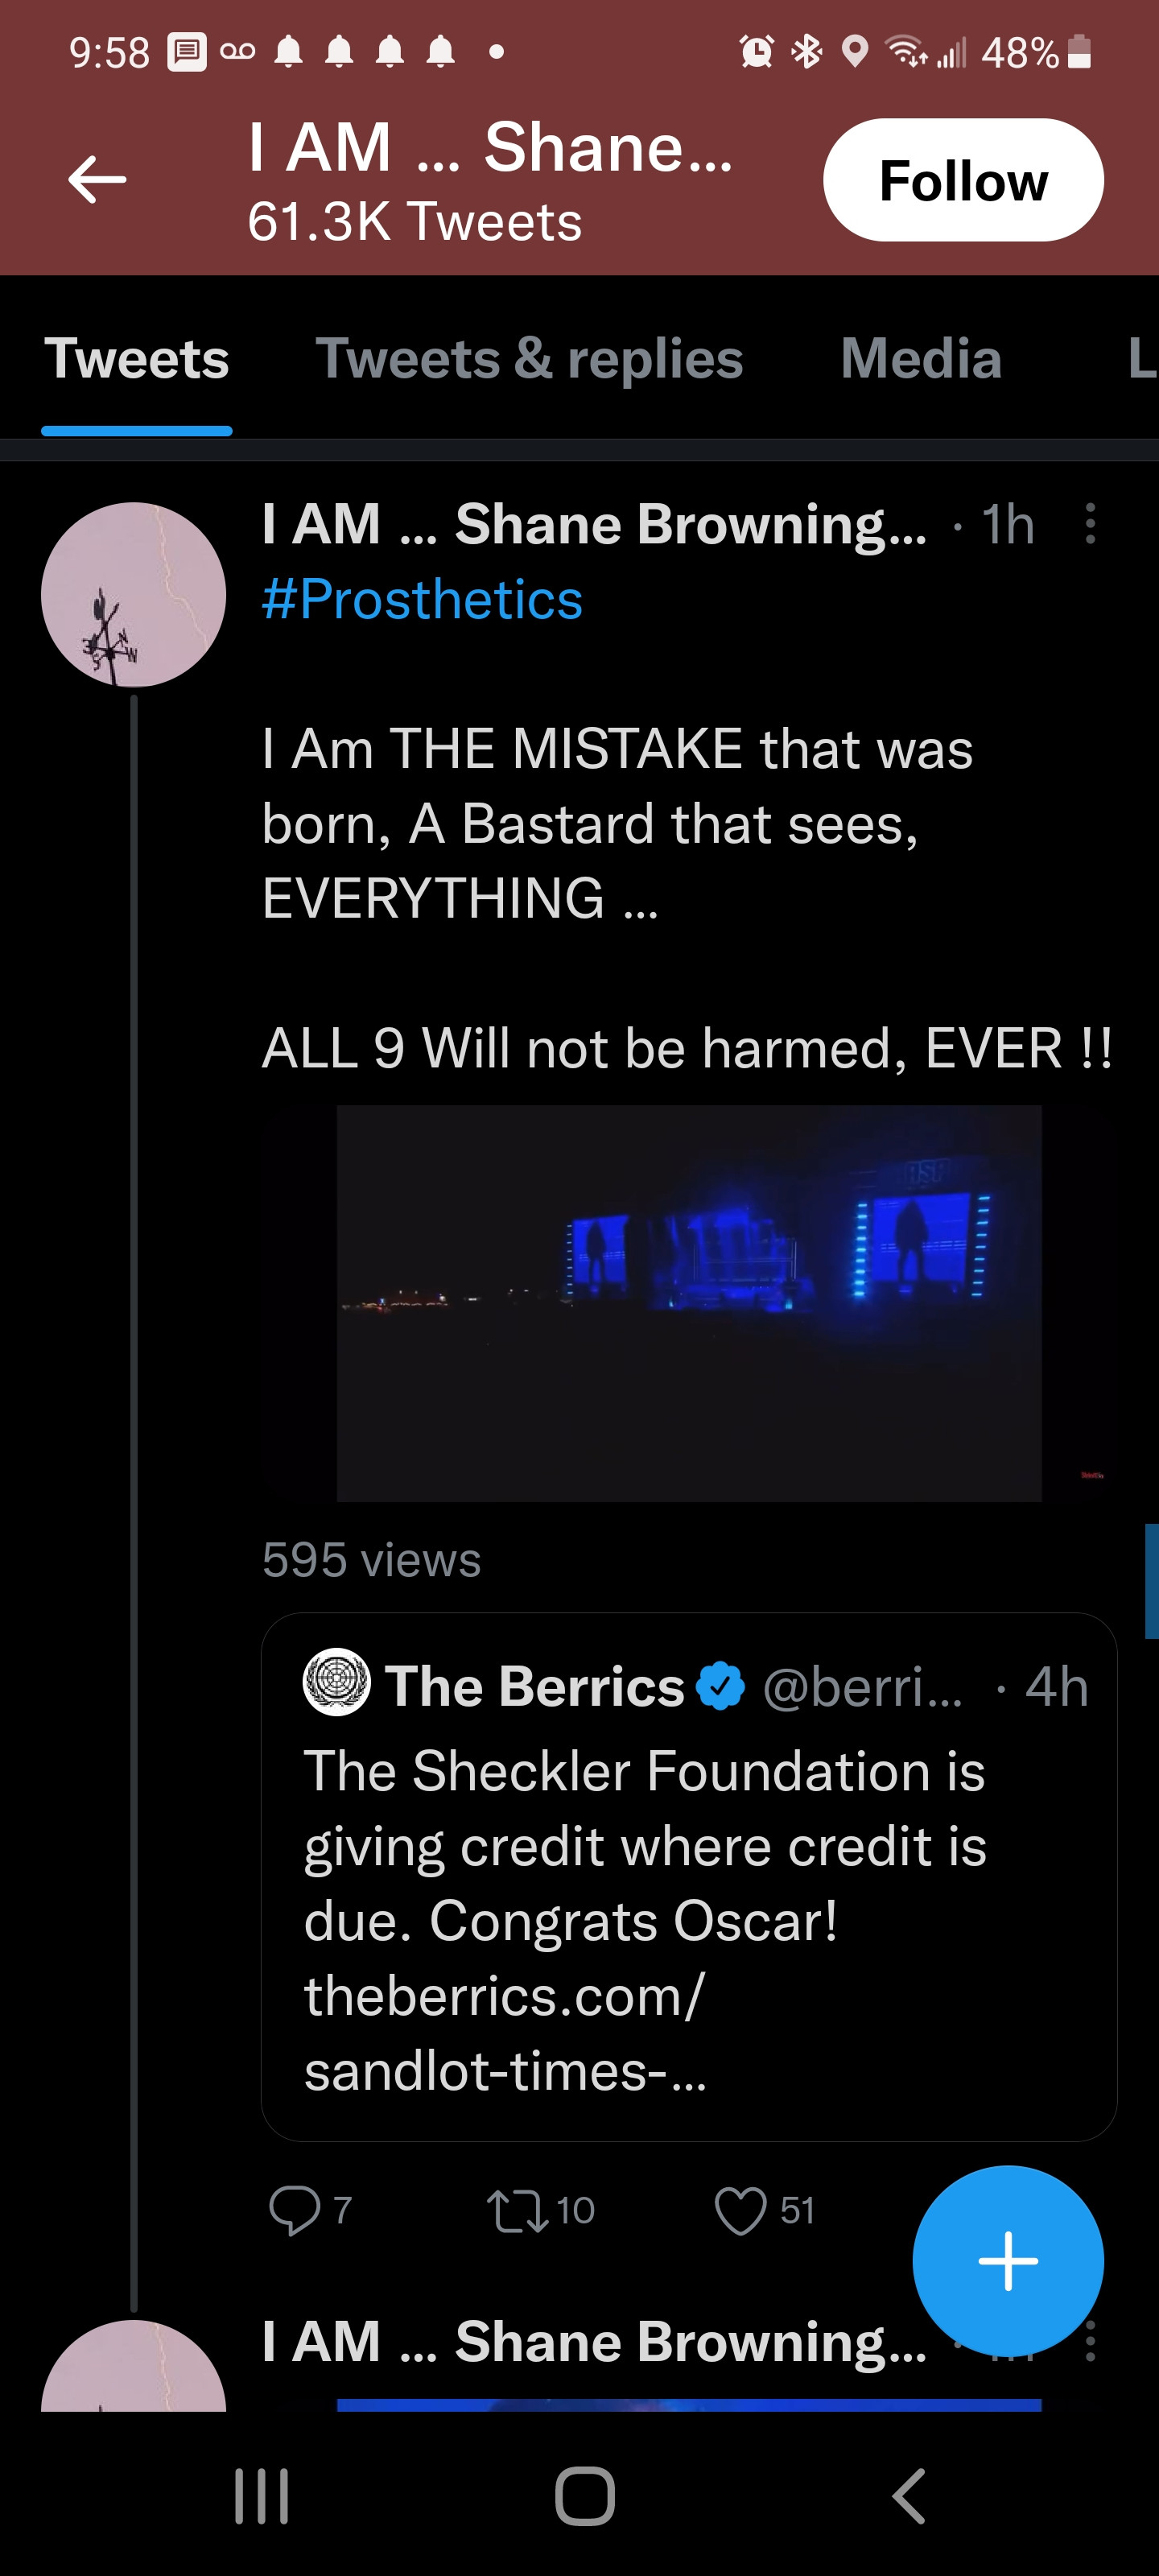Switch to the Tweets & replies tab
This screenshot has height=2576, width=1159.
pyautogui.click(x=529, y=359)
